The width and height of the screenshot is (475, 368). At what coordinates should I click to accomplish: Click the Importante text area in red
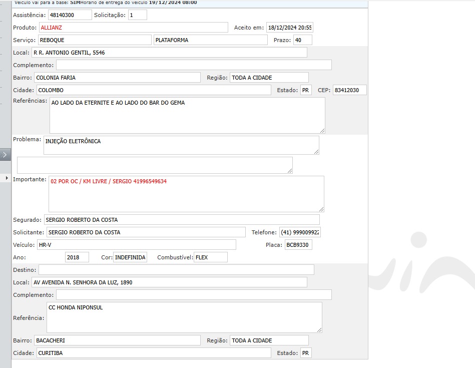[186, 194]
